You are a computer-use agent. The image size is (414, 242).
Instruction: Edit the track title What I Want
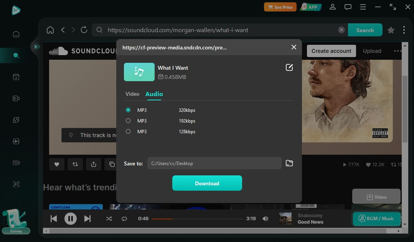(x=289, y=67)
